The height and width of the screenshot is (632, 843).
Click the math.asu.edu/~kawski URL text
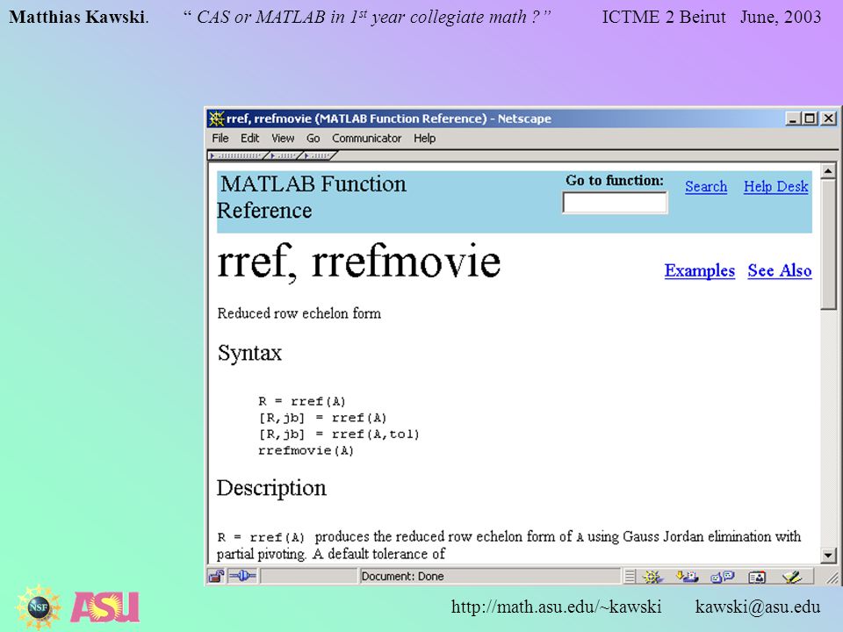[557, 607]
